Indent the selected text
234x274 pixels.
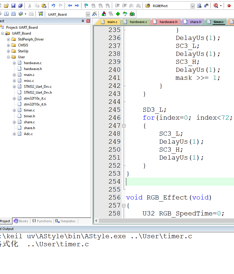point(117,6)
